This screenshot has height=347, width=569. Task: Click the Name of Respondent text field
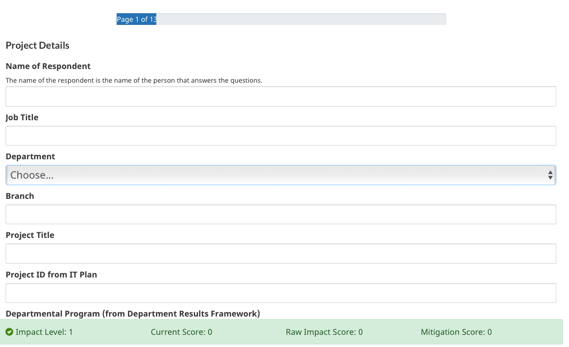281,96
